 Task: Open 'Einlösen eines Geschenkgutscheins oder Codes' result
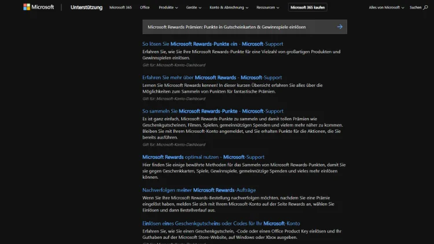tap(221, 223)
